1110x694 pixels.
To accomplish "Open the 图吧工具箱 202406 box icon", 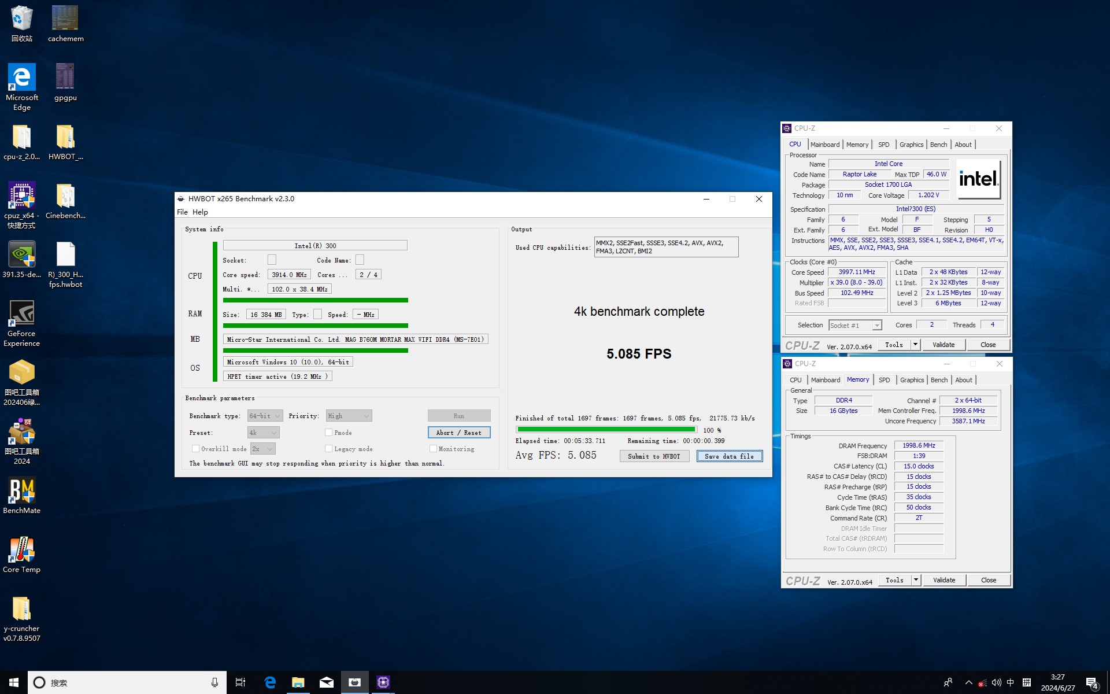I will 21,382.
